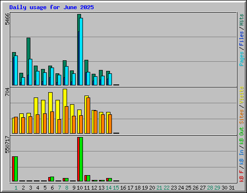247x193 pixels.
Task: Click the green kB Out bar for day 6
Action: point(52,179)
